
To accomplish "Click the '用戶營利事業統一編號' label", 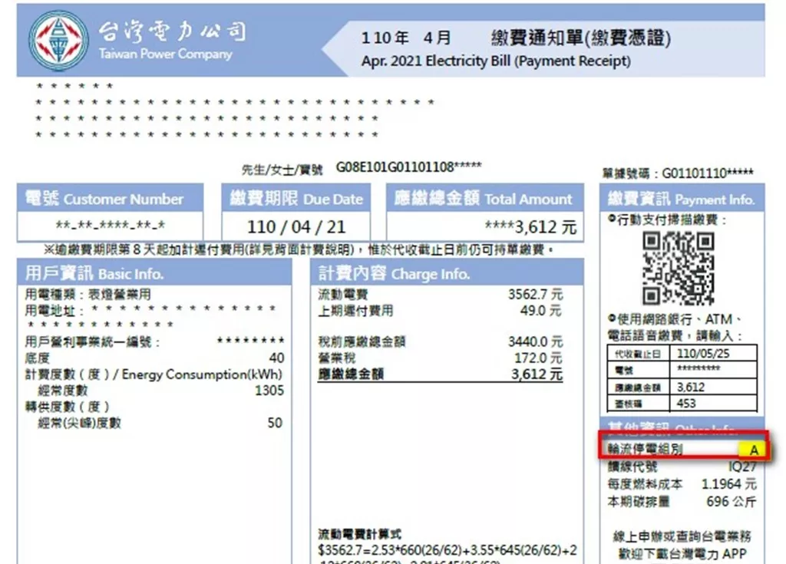I will coord(93,342).
